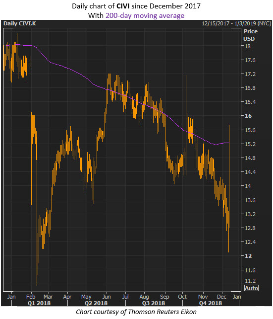Select the bold 16 price axis label
The image size is (273, 319).
248,116
